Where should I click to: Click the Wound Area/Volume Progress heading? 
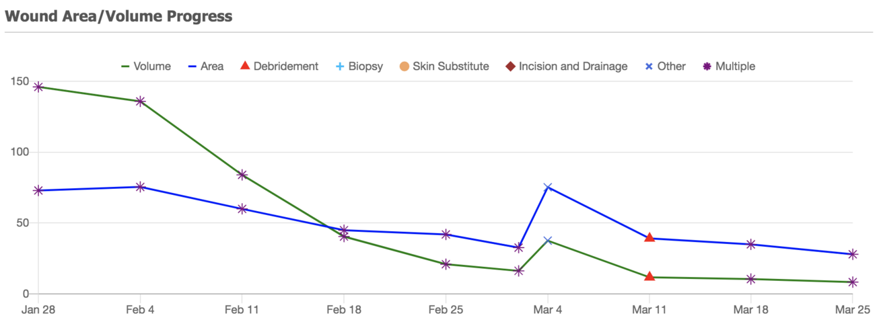click(118, 16)
